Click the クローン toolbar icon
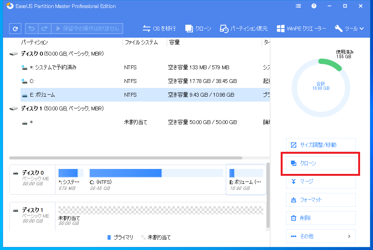This screenshot has height=250, width=373. click(199, 28)
